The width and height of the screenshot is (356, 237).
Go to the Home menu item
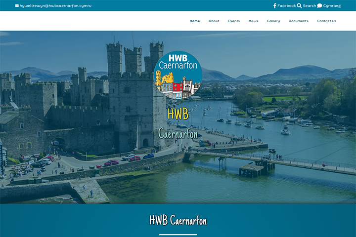(195, 21)
